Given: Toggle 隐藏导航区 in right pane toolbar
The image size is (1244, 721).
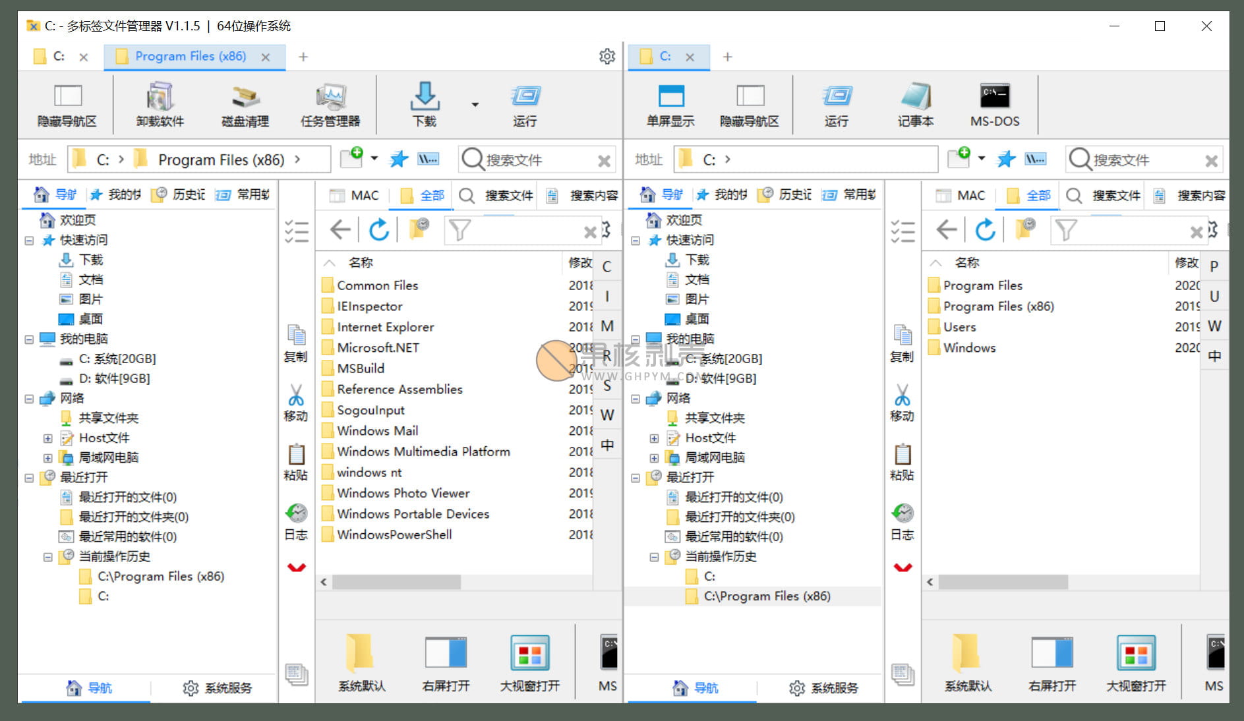Looking at the screenshot, I should 750,103.
